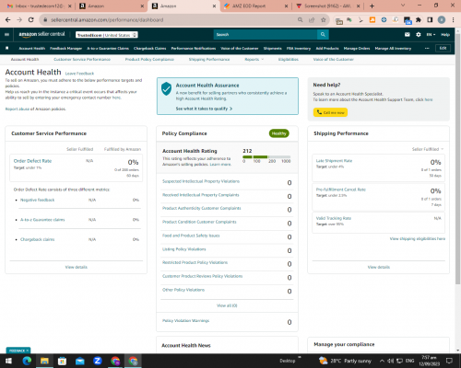The image size is (461, 368).
Task: Click the Chrome zoom magnifier in address bar
Action: [300, 20]
